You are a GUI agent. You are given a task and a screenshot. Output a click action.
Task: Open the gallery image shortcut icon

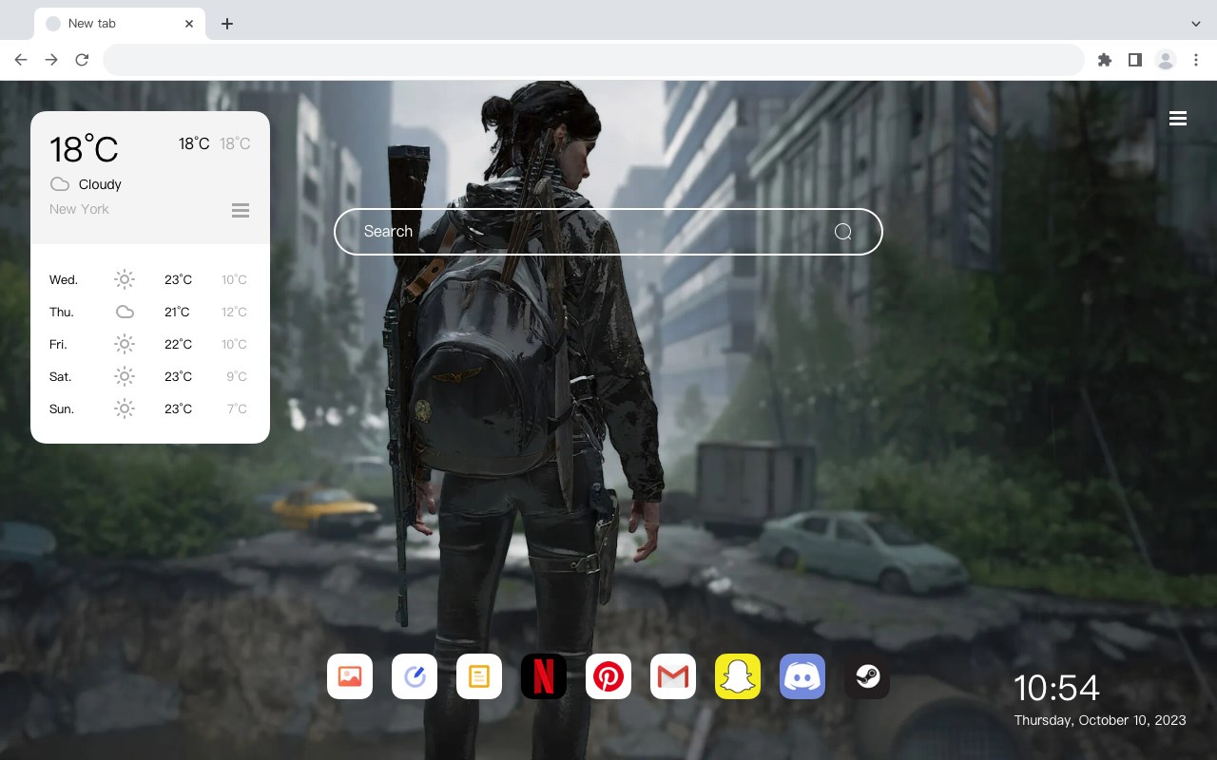350,676
